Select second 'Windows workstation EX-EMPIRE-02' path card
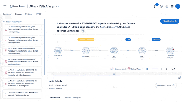 point(22,83)
